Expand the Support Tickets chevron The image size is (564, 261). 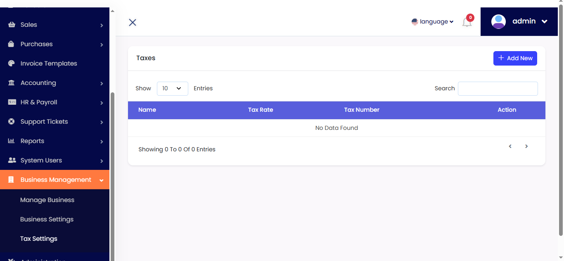pos(102,122)
